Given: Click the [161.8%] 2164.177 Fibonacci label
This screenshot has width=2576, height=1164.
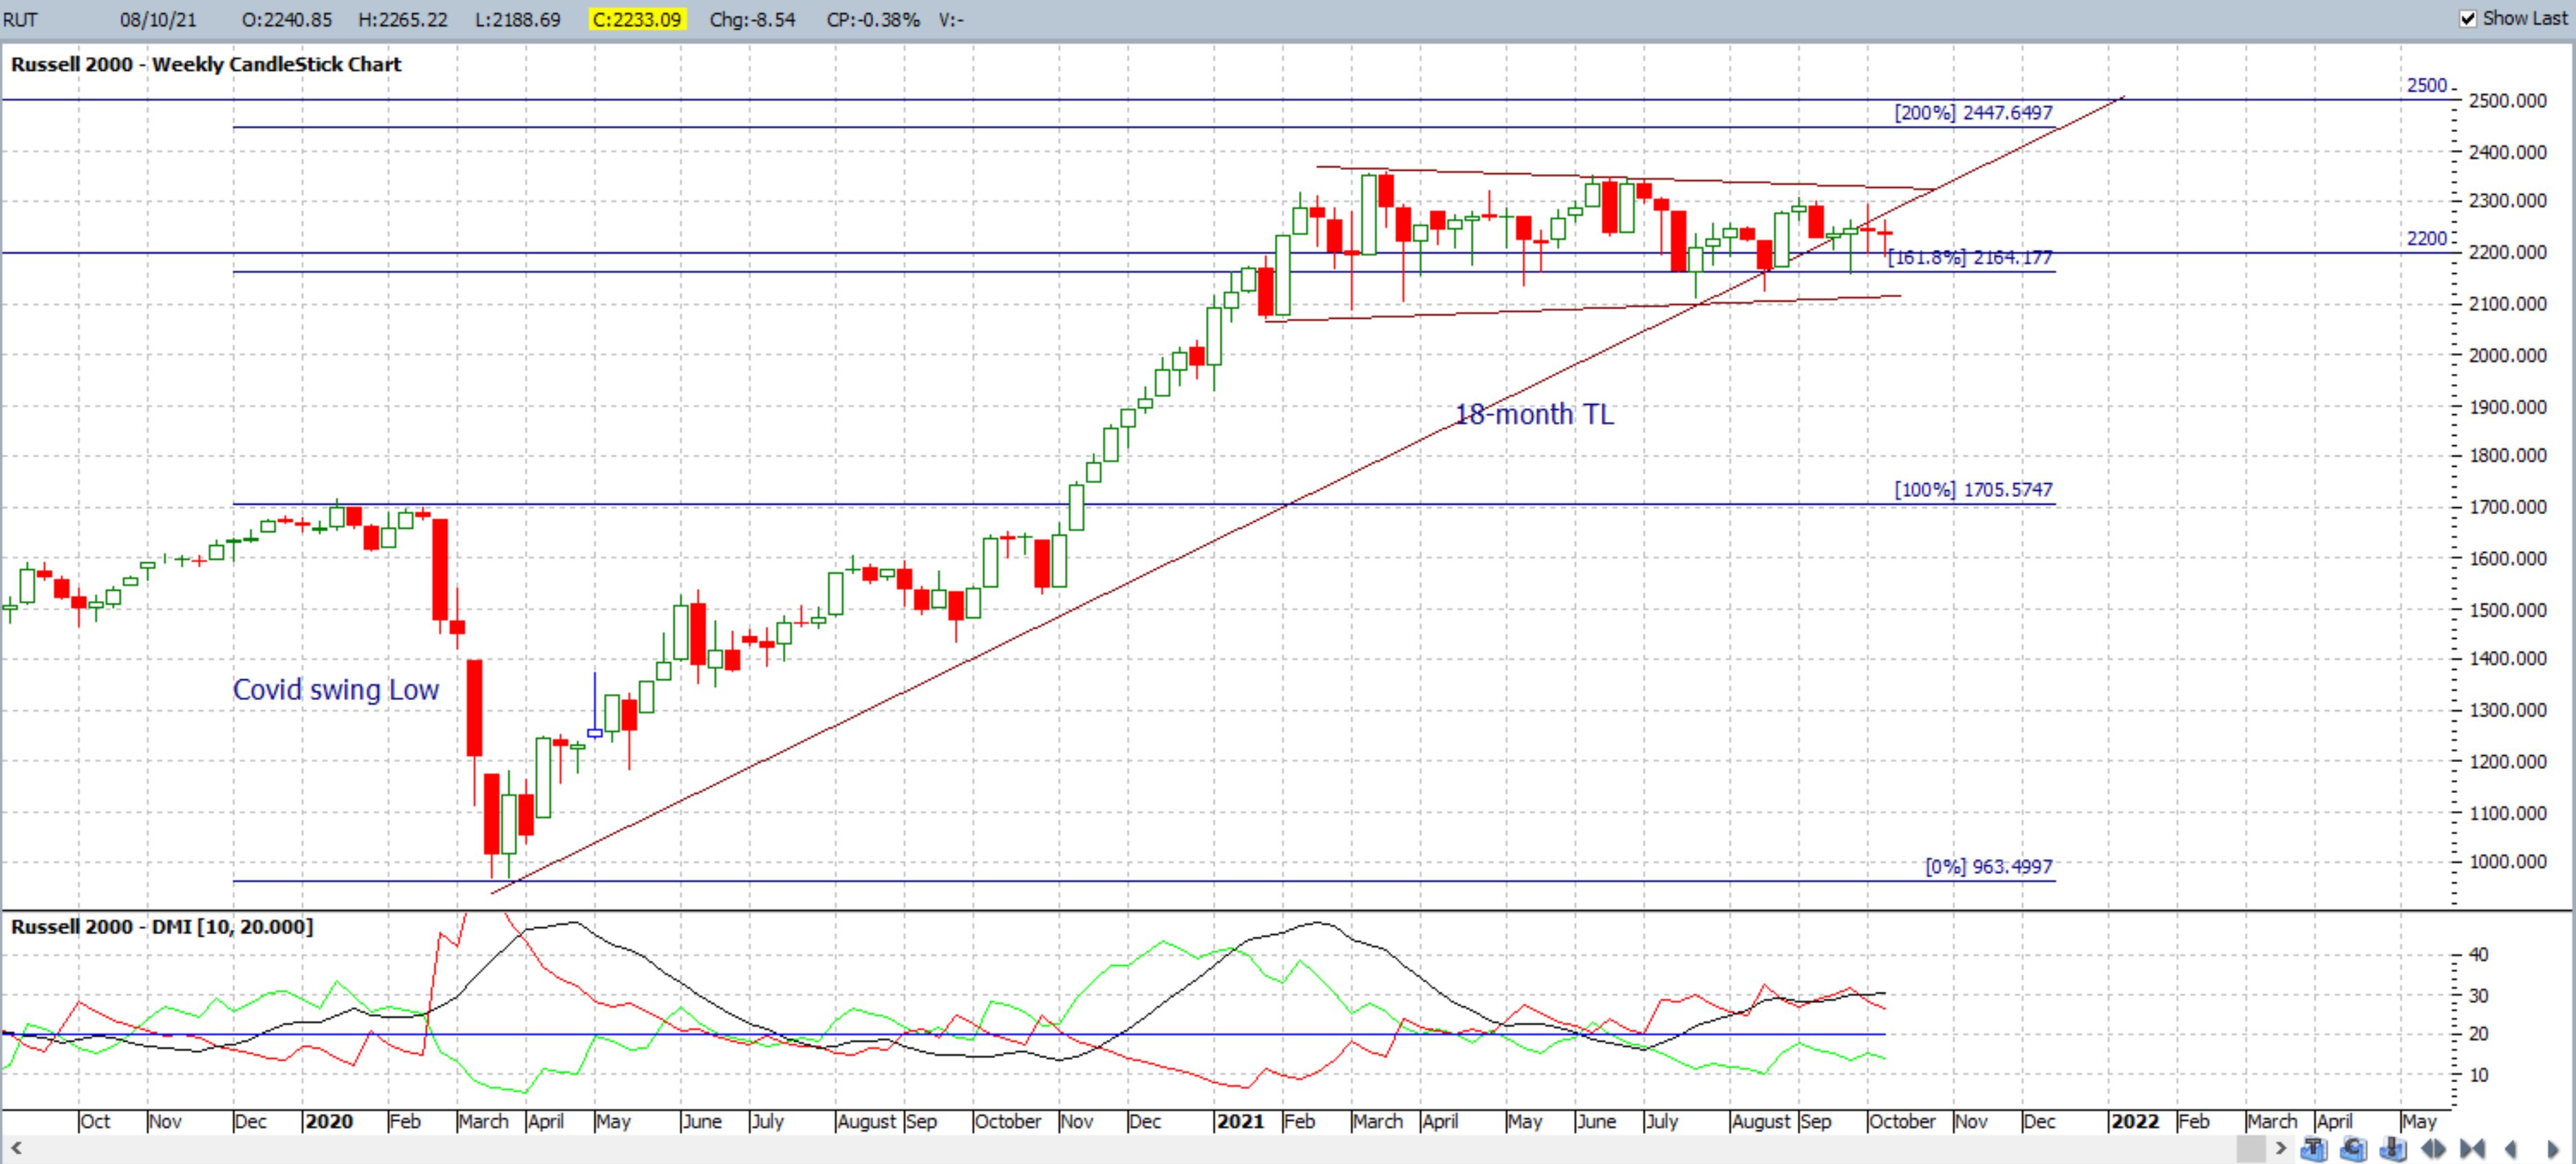Looking at the screenshot, I should pos(1970,257).
